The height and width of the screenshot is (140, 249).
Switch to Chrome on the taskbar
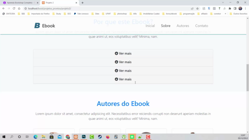[x=68, y=136]
